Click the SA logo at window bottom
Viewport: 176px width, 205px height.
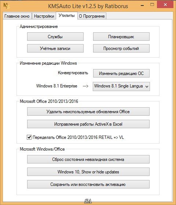point(88,201)
